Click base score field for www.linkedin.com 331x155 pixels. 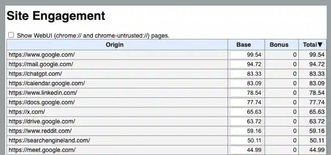246,93
